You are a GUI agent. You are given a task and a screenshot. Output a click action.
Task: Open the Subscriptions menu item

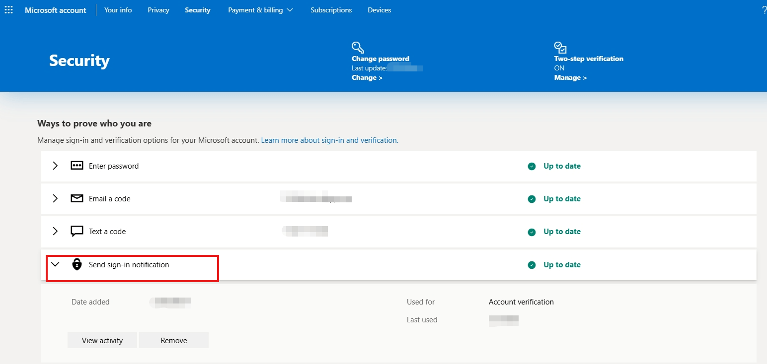[331, 9]
